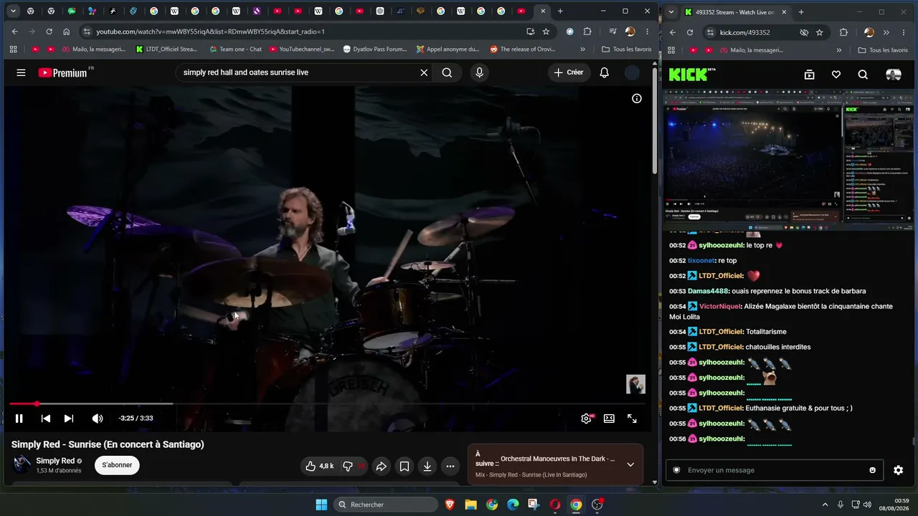Toggle theater mode on the player

pos(609,419)
